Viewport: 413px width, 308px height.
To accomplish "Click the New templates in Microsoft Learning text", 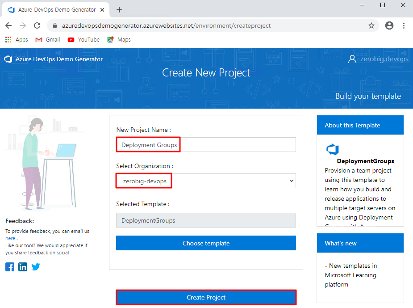I will 351,275.
